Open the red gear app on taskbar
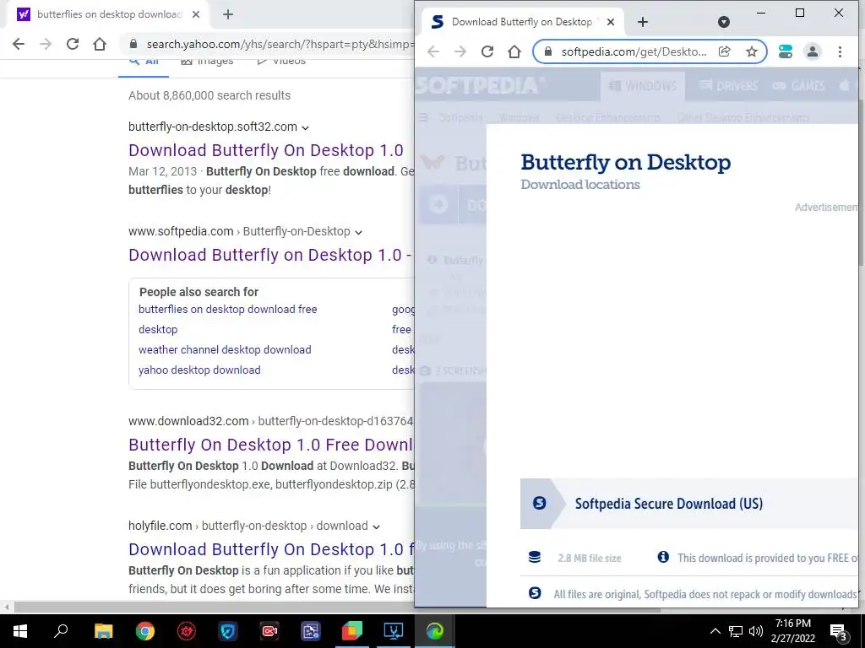 pos(187,631)
